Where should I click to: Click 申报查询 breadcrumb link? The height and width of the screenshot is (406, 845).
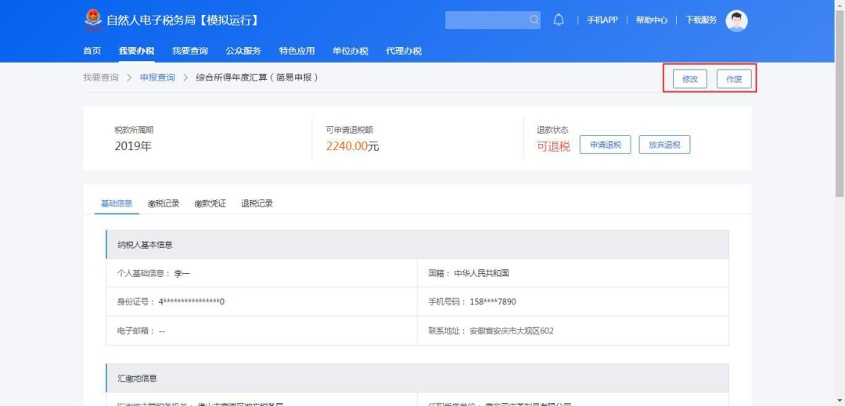click(157, 77)
